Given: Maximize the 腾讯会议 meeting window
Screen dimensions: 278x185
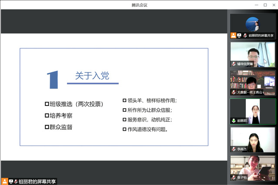Looking at the screenshot, I should (265, 5).
